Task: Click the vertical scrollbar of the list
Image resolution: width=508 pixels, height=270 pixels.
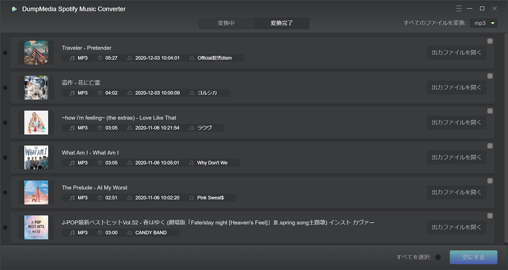Action: pos(506,138)
